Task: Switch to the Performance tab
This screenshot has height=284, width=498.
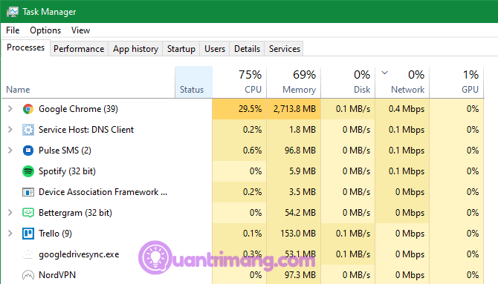Action: 79,49
